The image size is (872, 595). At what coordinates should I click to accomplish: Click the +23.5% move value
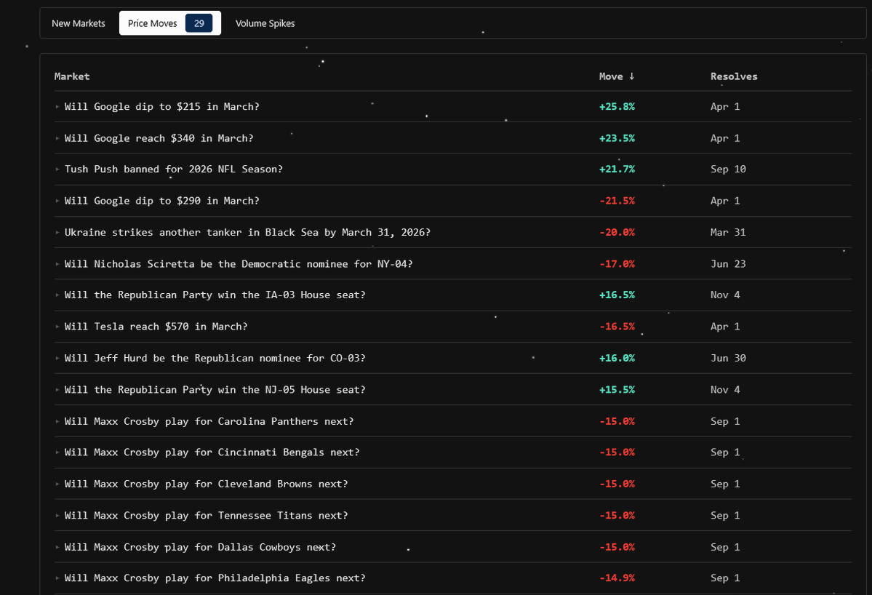(617, 138)
